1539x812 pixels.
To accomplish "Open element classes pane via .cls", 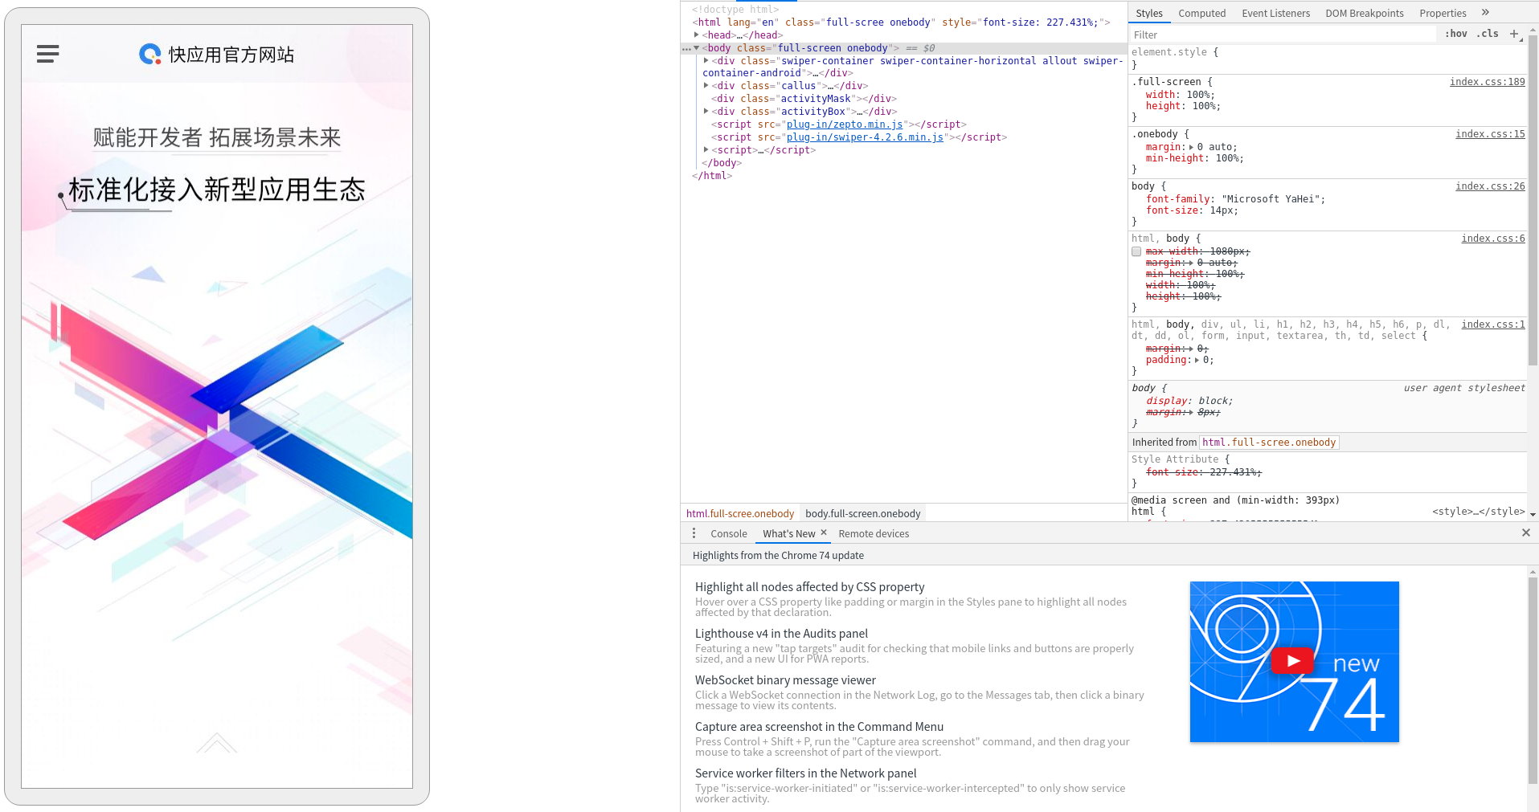I will click(1487, 34).
